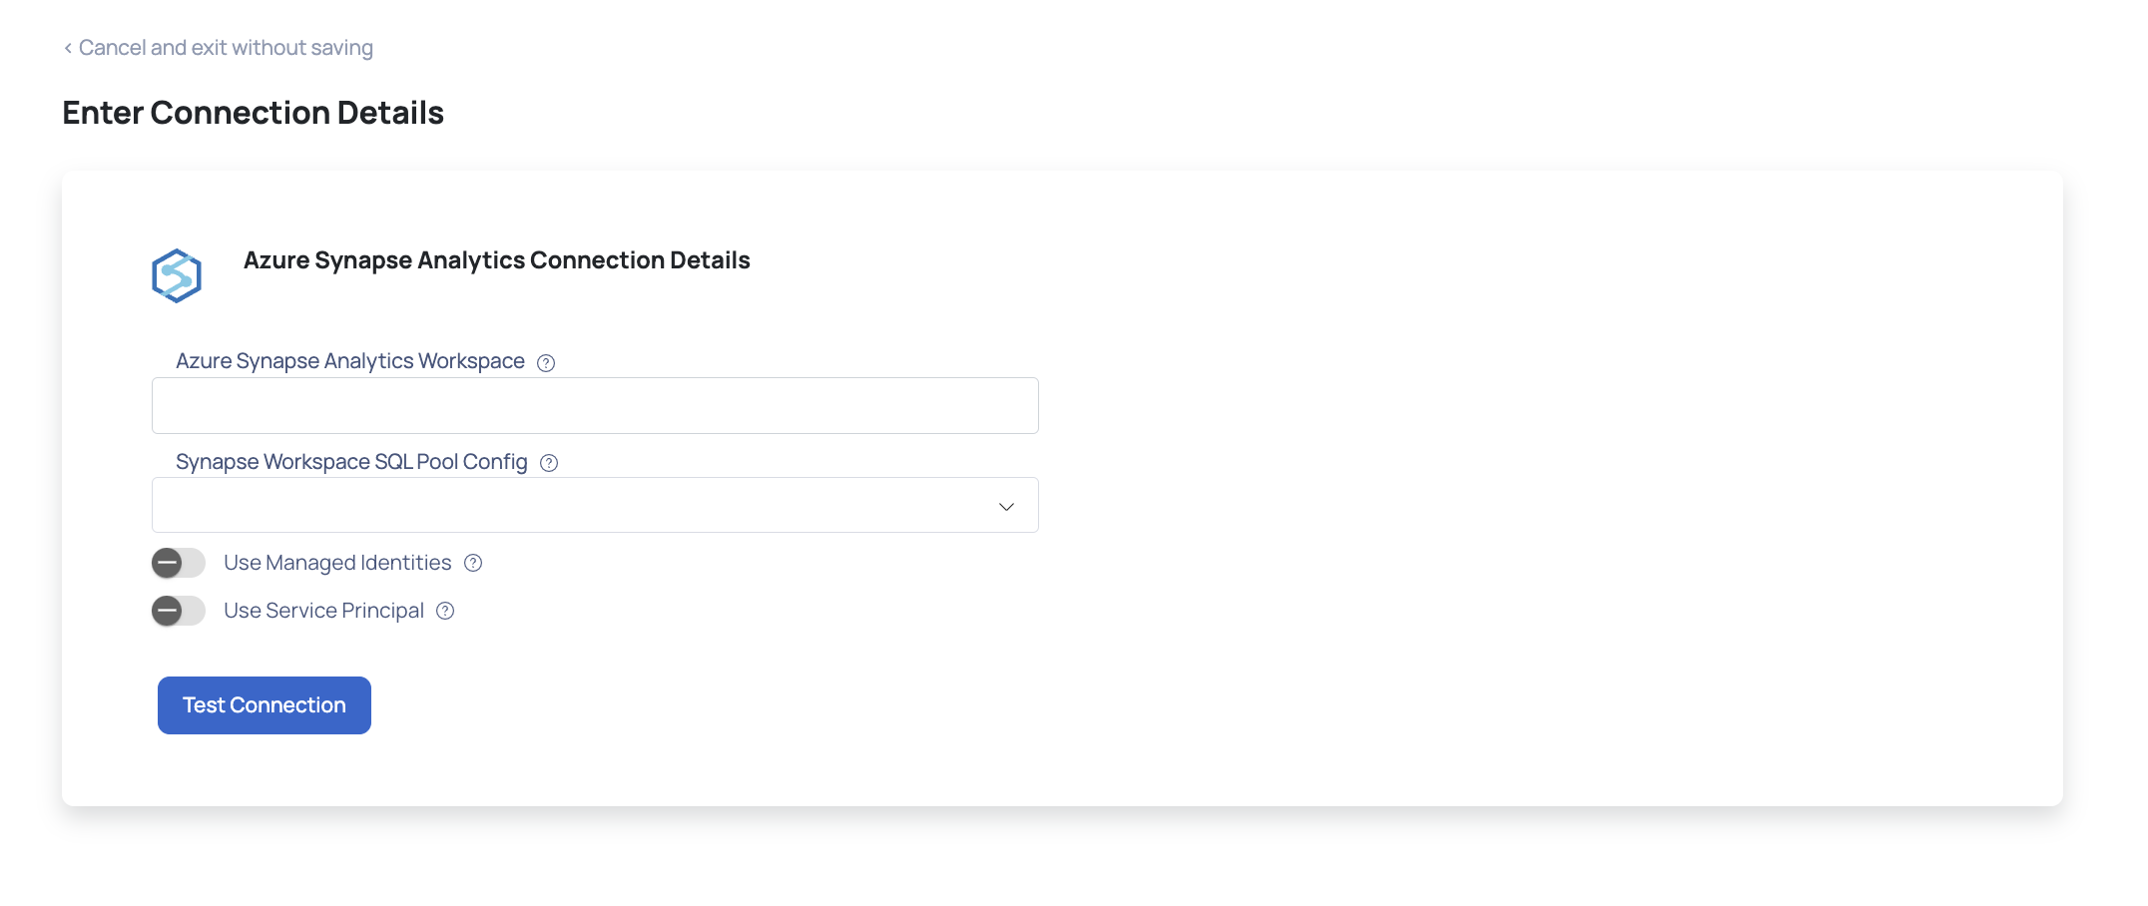Viewport: 2148px width, 906px height.
Task: Click the Azure Synapse Analytics logo icon
Action: [178, 274]
